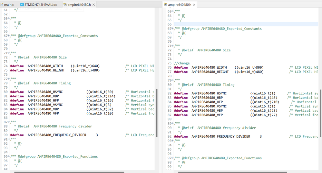Click '@defgroup AMPIRE640480_Exported_Constants' in right pane
322x173 pixels.
point(221,29)
